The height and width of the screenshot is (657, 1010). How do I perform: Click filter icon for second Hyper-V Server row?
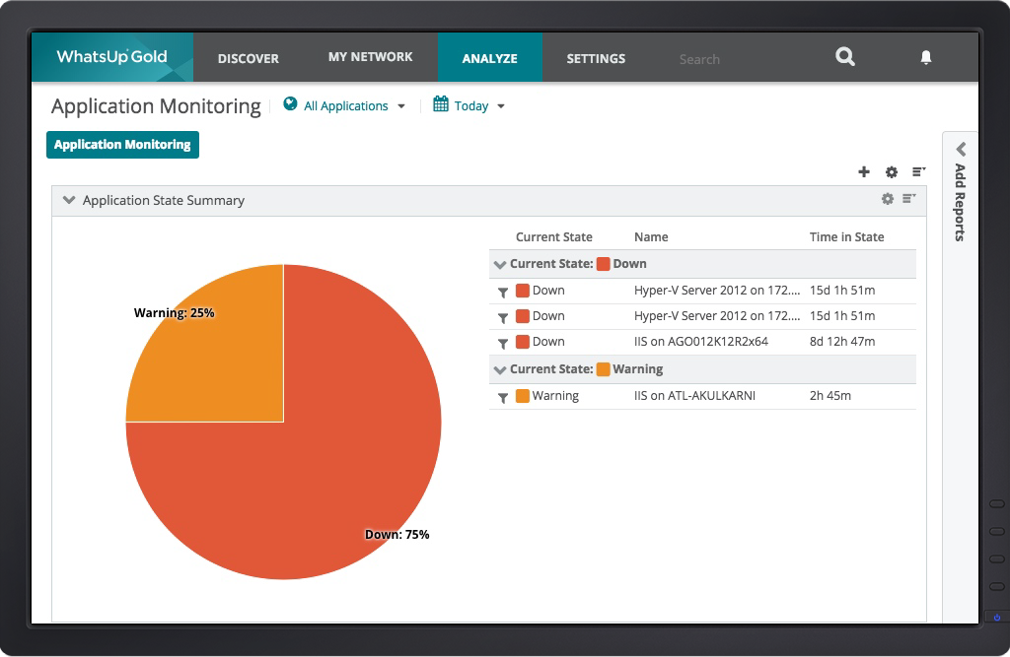coord(503,317)
